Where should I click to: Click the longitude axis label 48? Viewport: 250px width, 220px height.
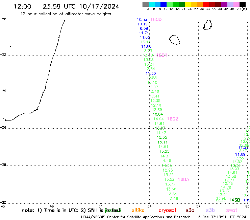coord(52,206)
